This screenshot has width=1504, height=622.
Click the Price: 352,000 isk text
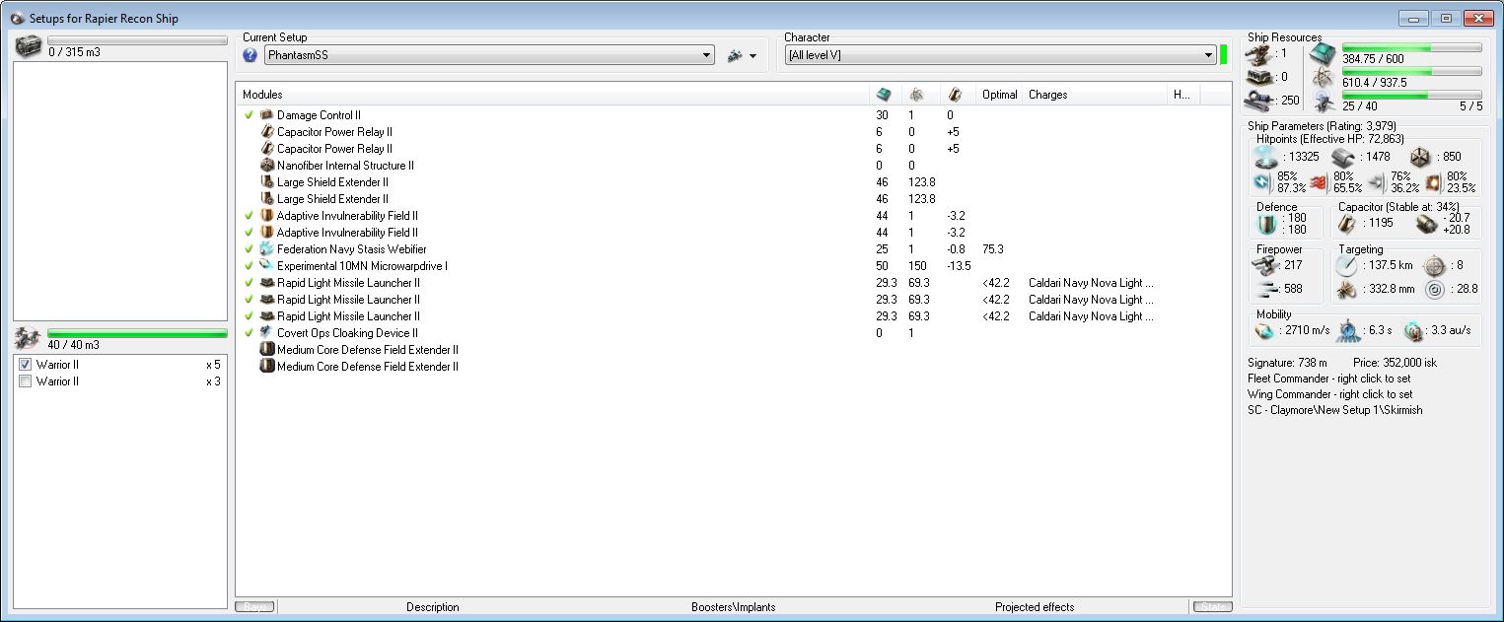click(x=1396, y=363)
